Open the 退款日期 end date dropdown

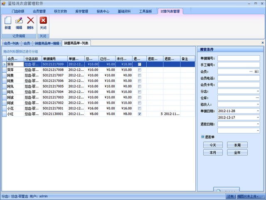258,131
